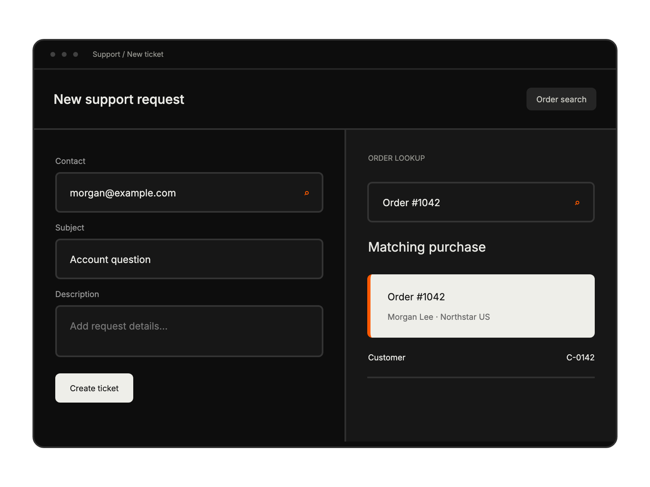Click into the Description details box
The height and width of the screenshot is (487, 650).
(x=189, y=331)
